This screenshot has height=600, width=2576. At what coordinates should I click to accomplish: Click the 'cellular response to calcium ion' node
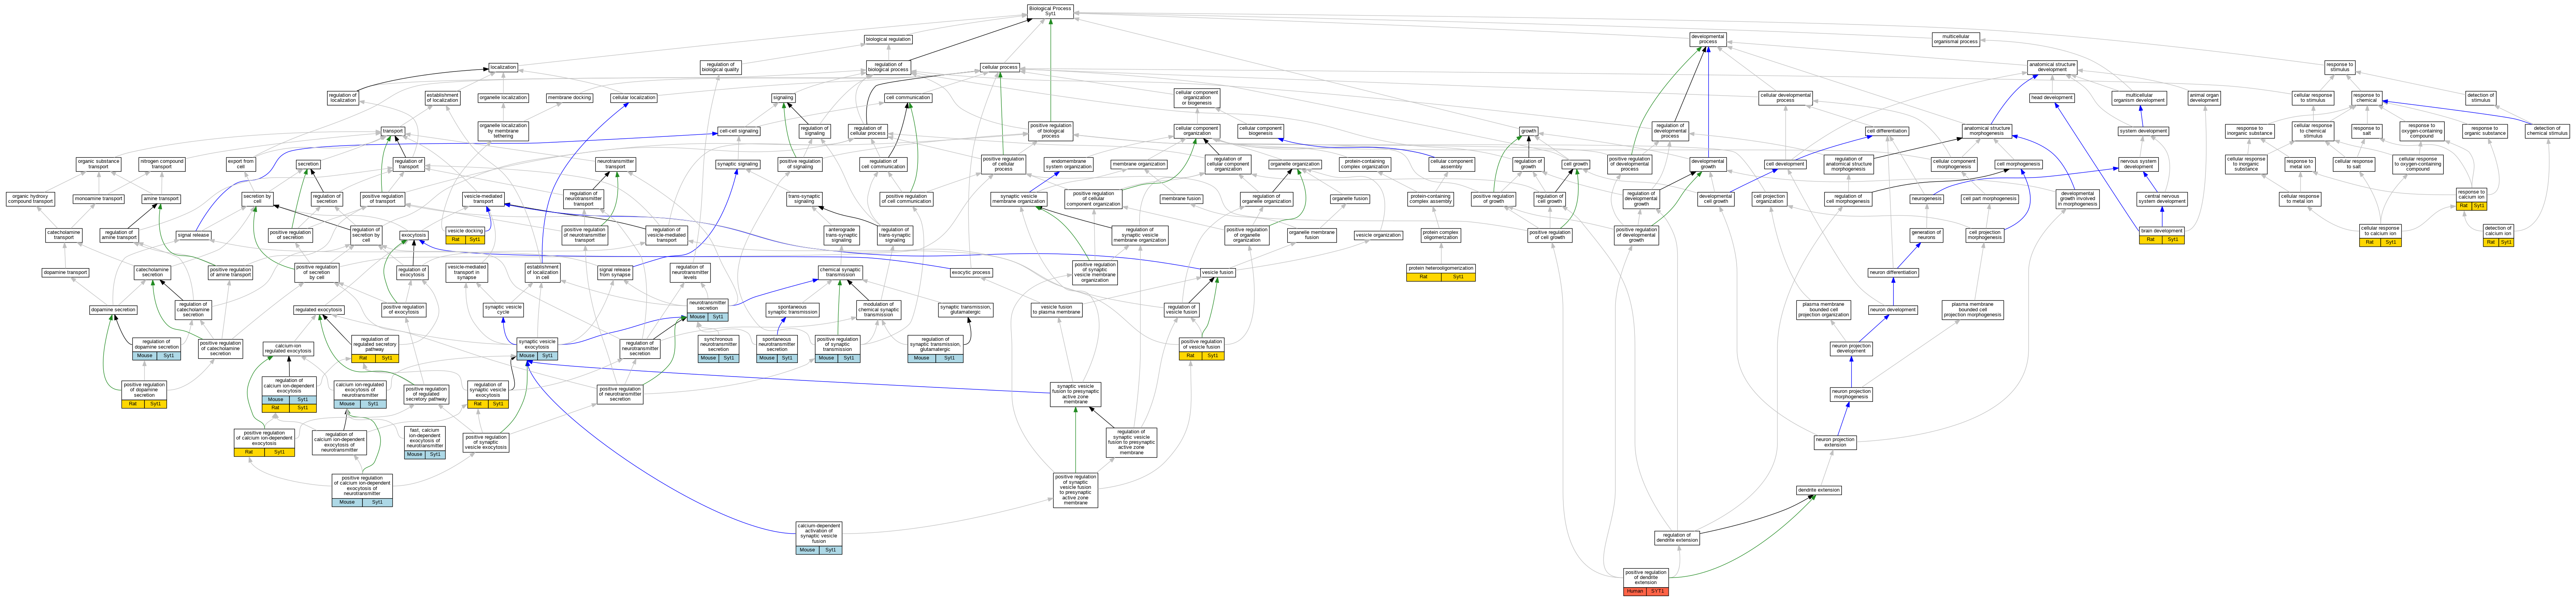2380,235
